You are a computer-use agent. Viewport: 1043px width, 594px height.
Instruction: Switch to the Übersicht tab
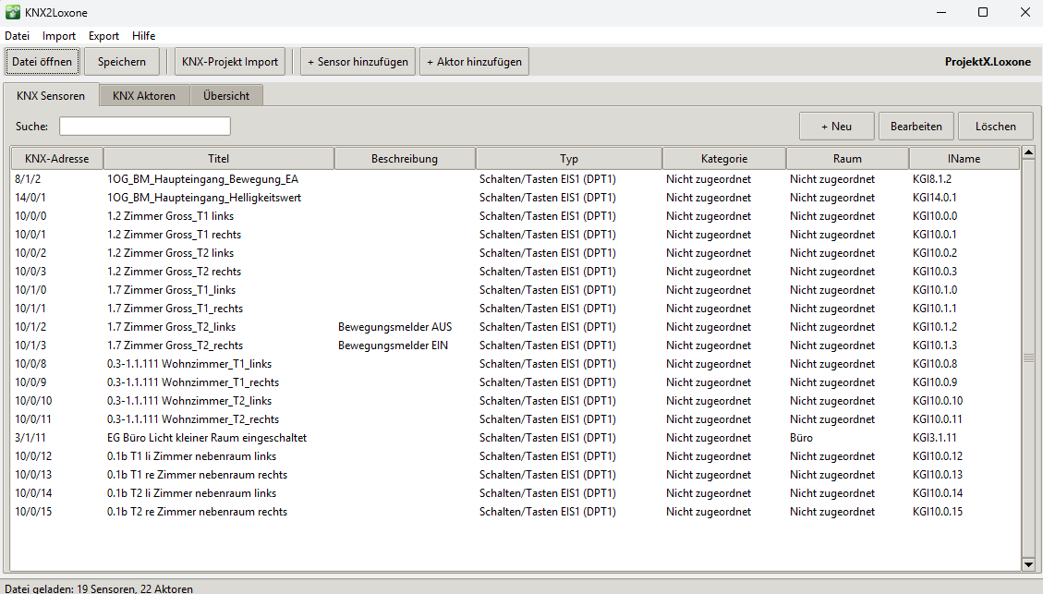[226, 95]
